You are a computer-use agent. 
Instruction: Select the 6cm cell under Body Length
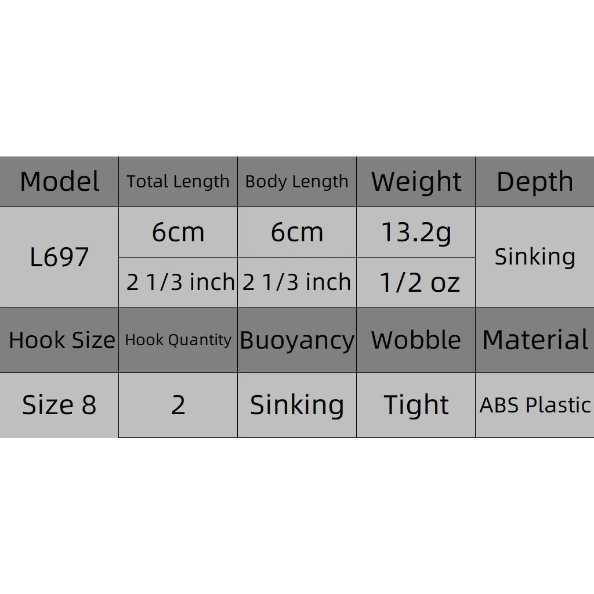[x=297, y=232]
